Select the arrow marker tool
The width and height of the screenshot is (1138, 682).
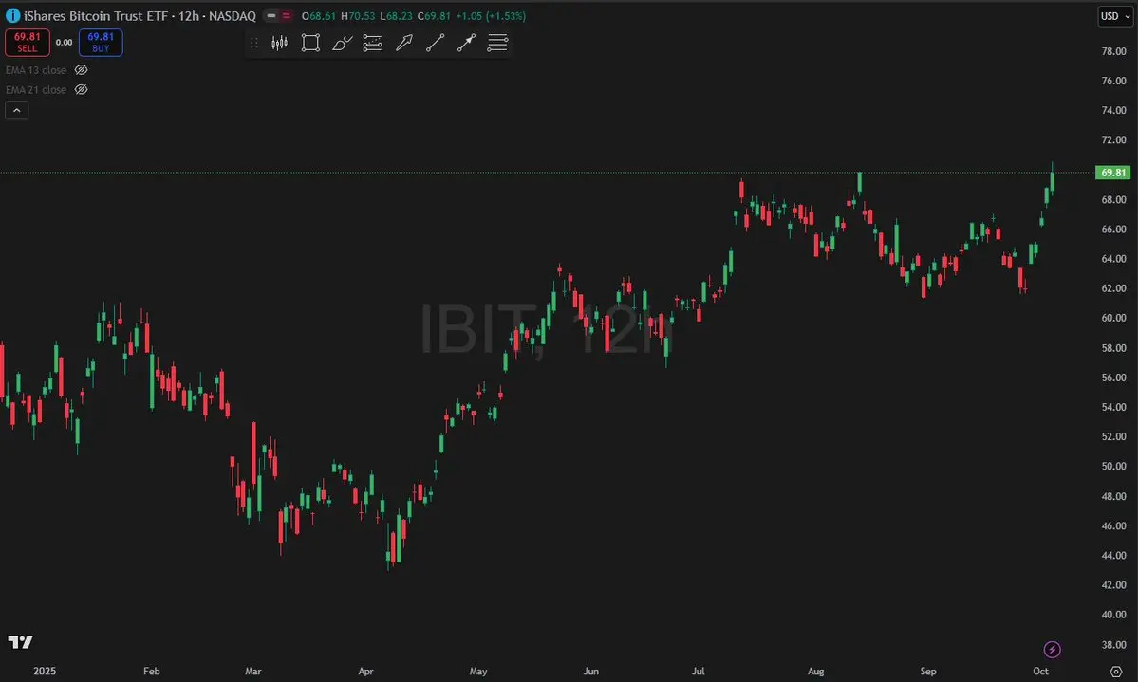(403, 43)
